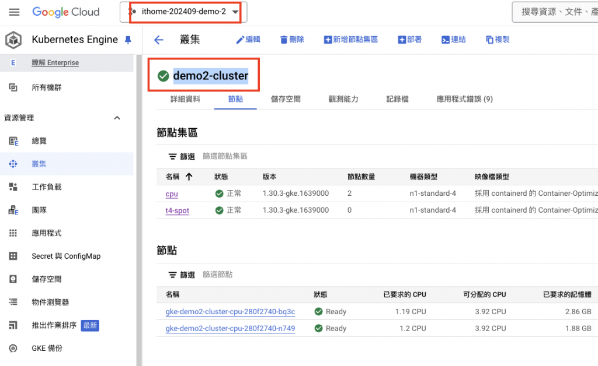This screenshot has height=366, width=598.
Task: Select 叢集 in sidebar
Action: pyautogui.click(x=39, y=164)
